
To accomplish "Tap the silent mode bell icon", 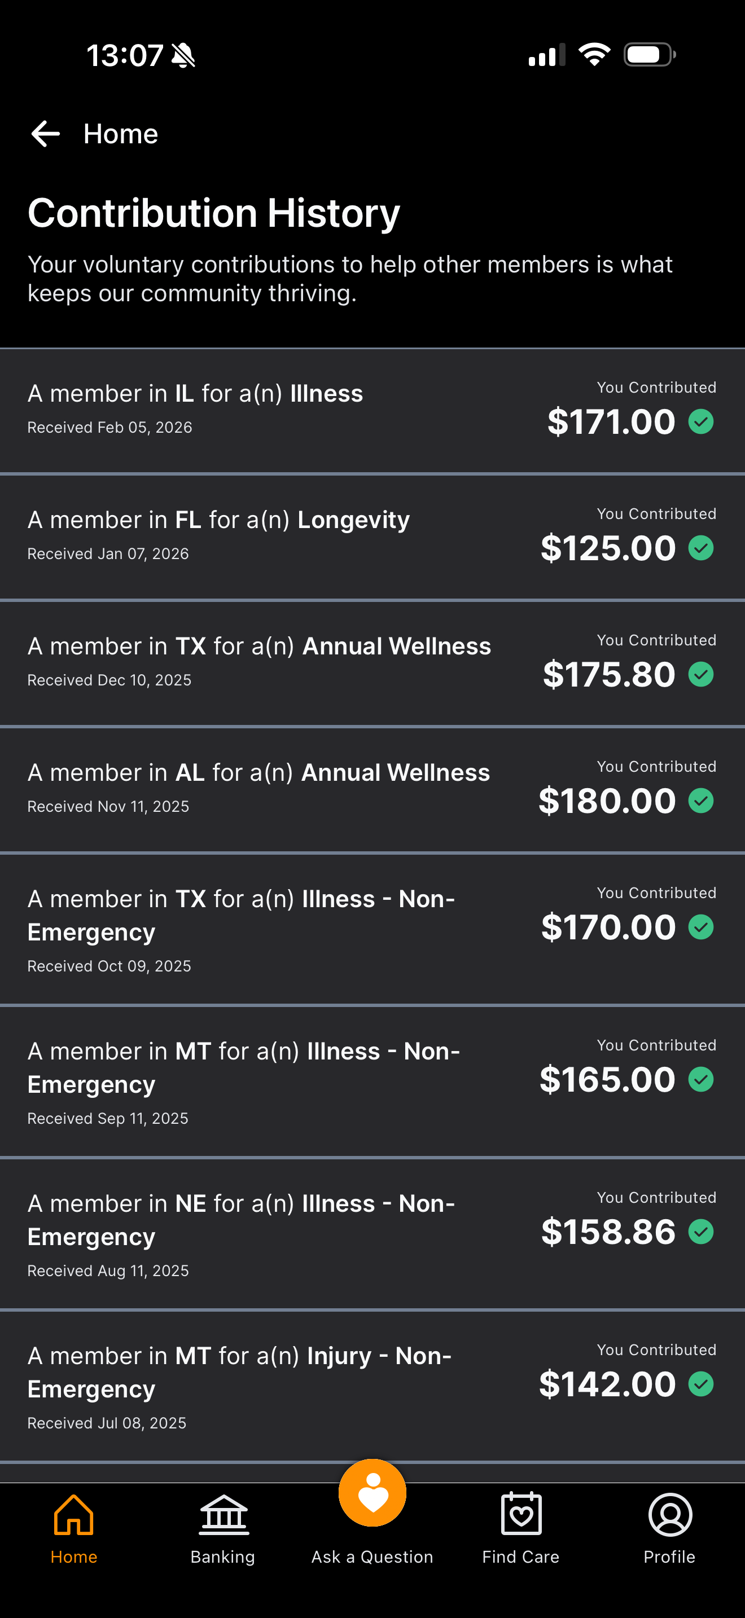I will (183, 55).
